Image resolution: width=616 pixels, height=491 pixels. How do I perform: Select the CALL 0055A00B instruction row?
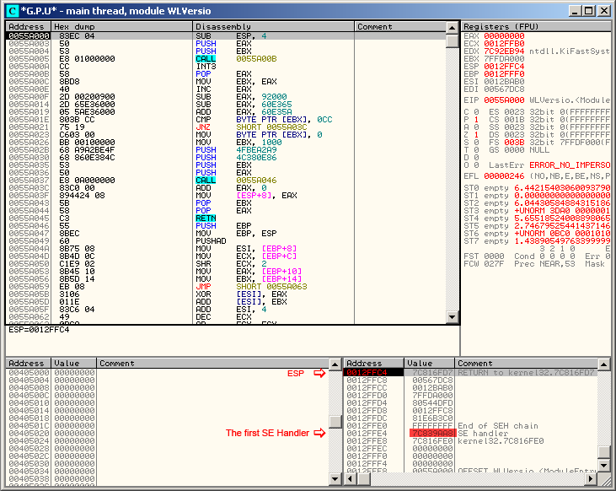coord(227,58)
